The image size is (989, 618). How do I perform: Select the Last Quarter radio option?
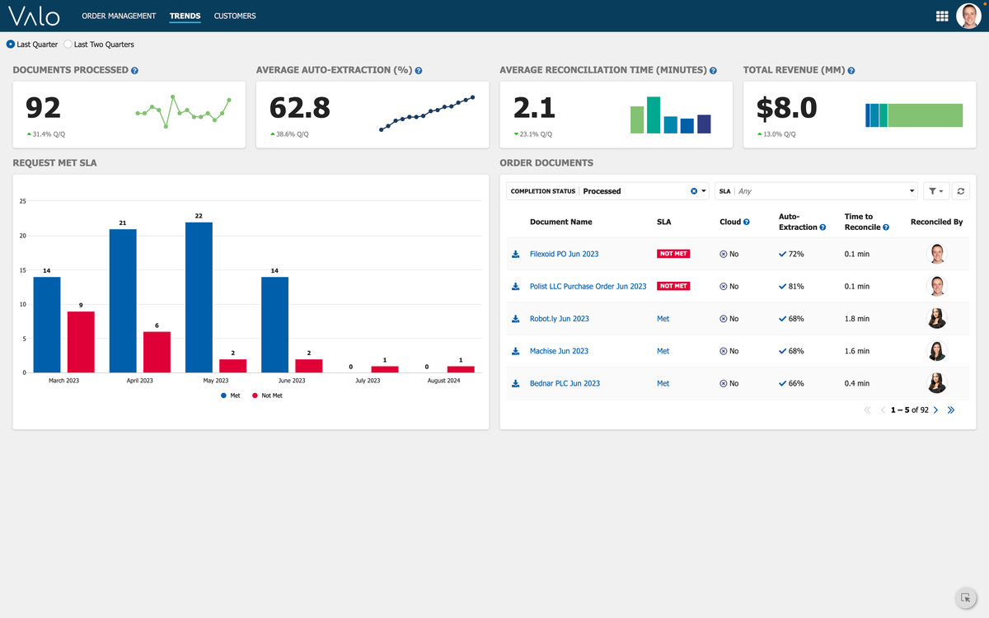pyautogui.click(x=11, y=44)
